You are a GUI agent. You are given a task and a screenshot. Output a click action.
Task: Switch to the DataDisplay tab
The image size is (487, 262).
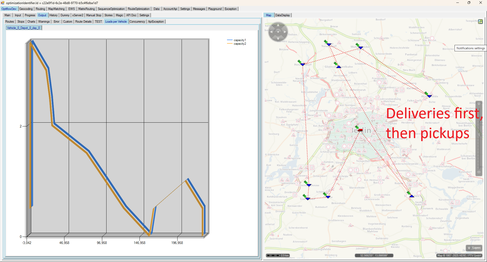coord(282,15)
